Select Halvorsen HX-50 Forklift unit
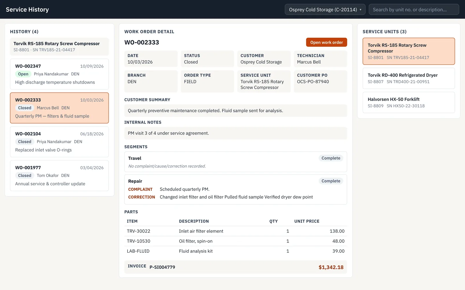The image size is (465, 290). point(409,102)
